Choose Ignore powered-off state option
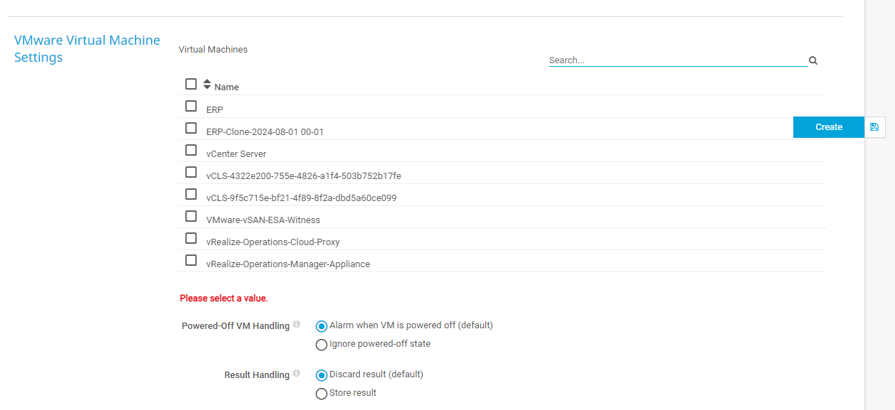895x410 pixels. click(322, 345)
